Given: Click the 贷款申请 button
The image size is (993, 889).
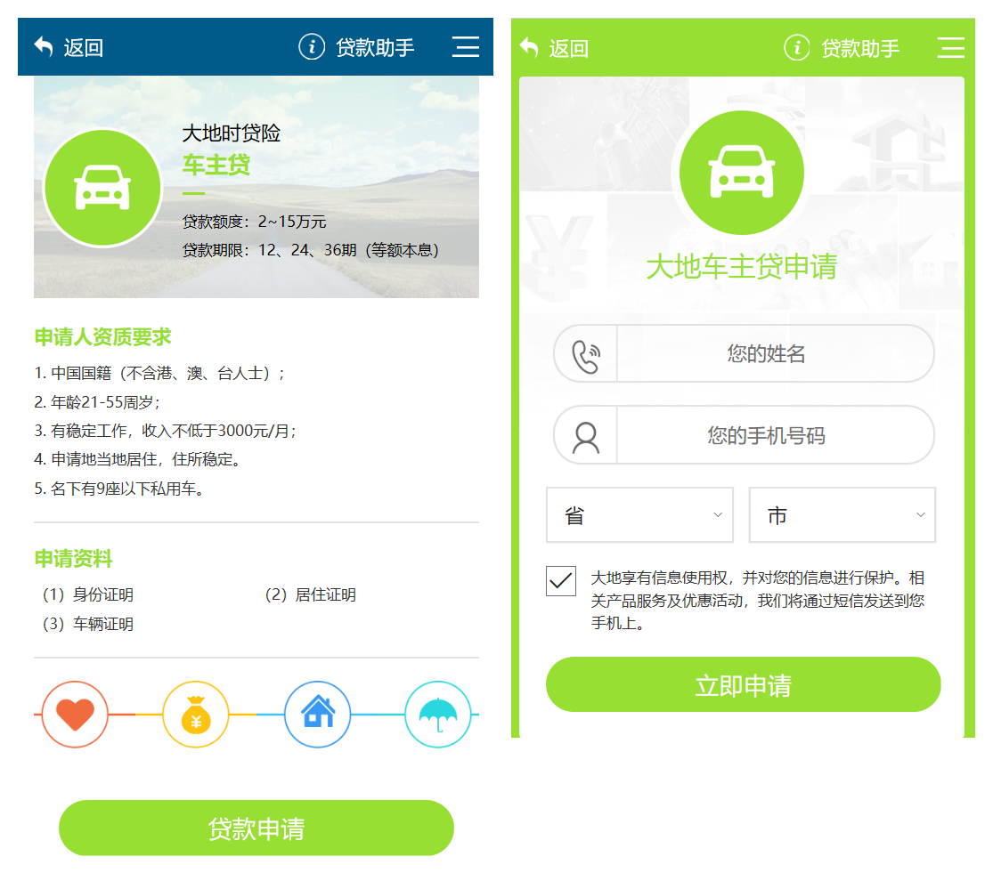Looking at the screenshot, I should pyautogui.click(x=256, y=828).
